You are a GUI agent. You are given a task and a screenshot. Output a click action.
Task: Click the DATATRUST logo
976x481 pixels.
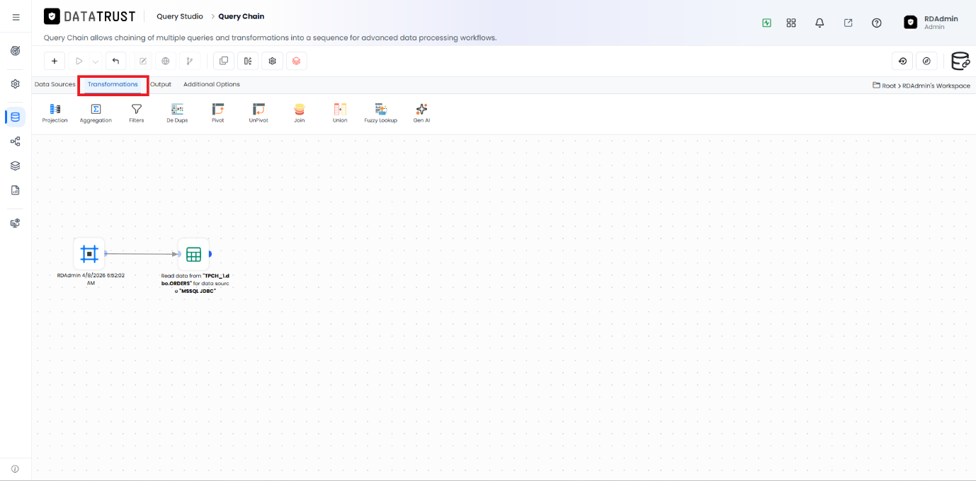pyautogui.click(x=90, y=16)
